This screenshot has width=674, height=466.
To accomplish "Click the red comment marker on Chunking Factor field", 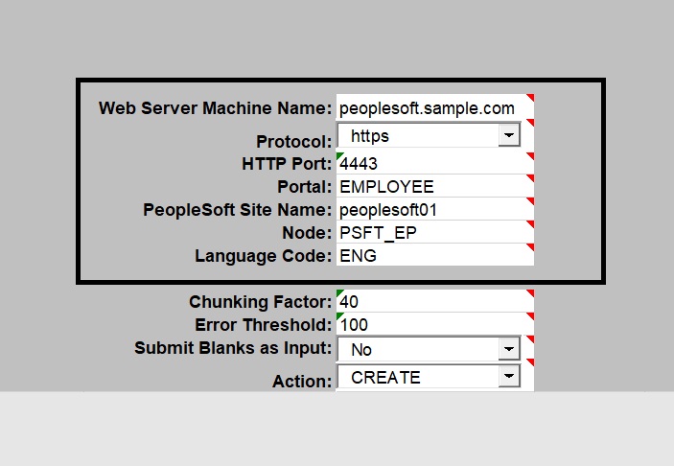I will [531, 292].
